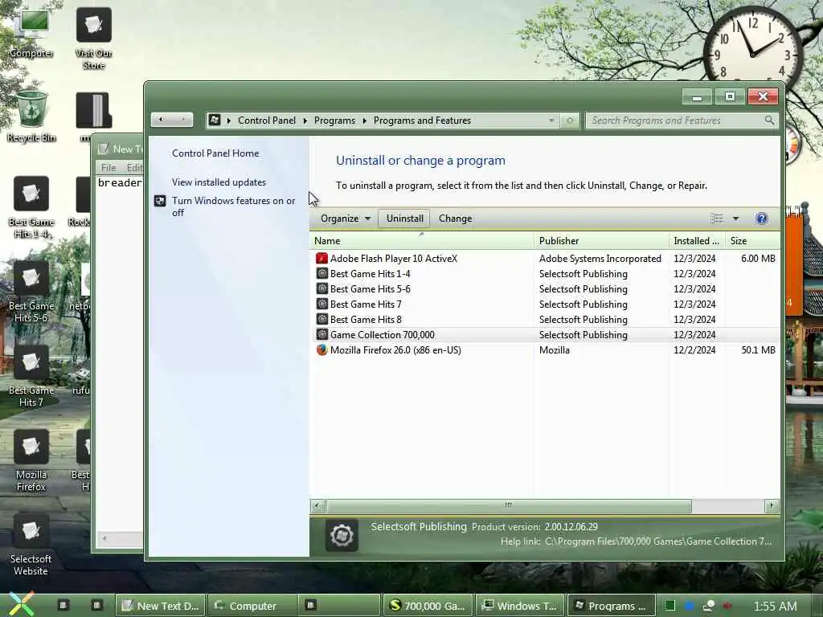Viewport: 823px width, 617px height.
Task: Click the Mozilla Firefox 26.0 list icon
Action: [321, 349]
